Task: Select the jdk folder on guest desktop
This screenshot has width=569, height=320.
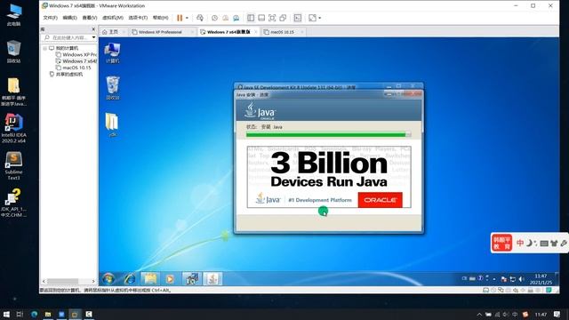Action: pos(112,124)
